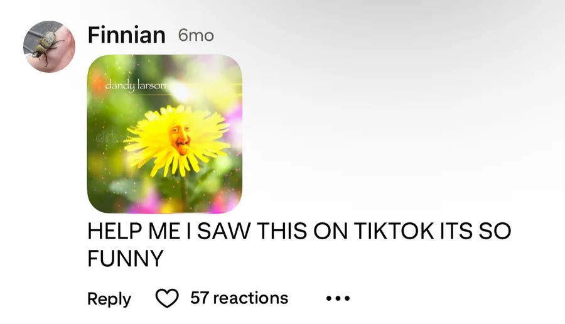The width and height of the screenshot is (565, 324).
Task: Click the Reply button under the comment
Action: (x=109, y=299)
